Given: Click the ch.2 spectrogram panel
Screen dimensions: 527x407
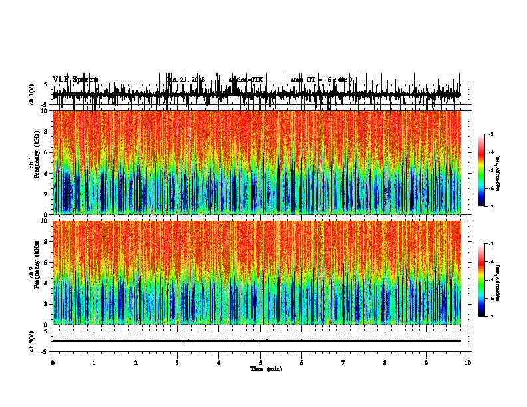Looking at the screenshot, I should click(257, 273).
